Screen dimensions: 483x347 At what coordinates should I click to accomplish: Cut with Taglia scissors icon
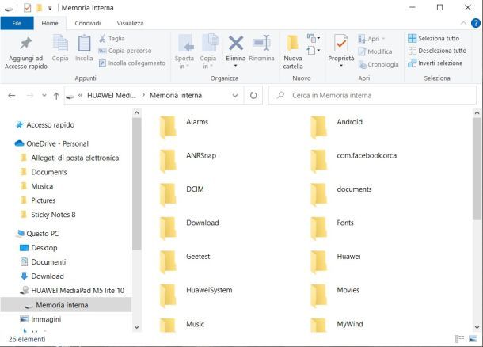tap(102, 38)
